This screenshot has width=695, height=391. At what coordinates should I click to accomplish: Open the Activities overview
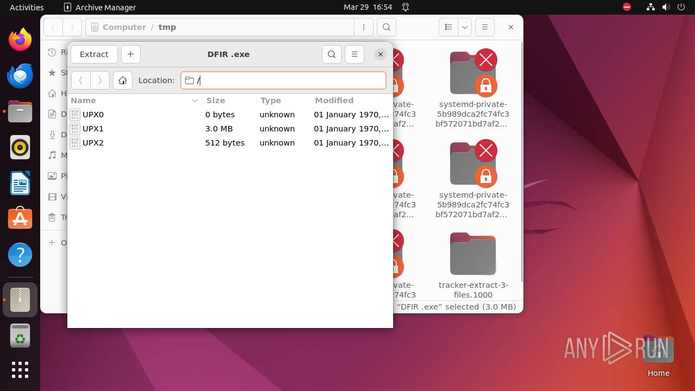[27, 7]
